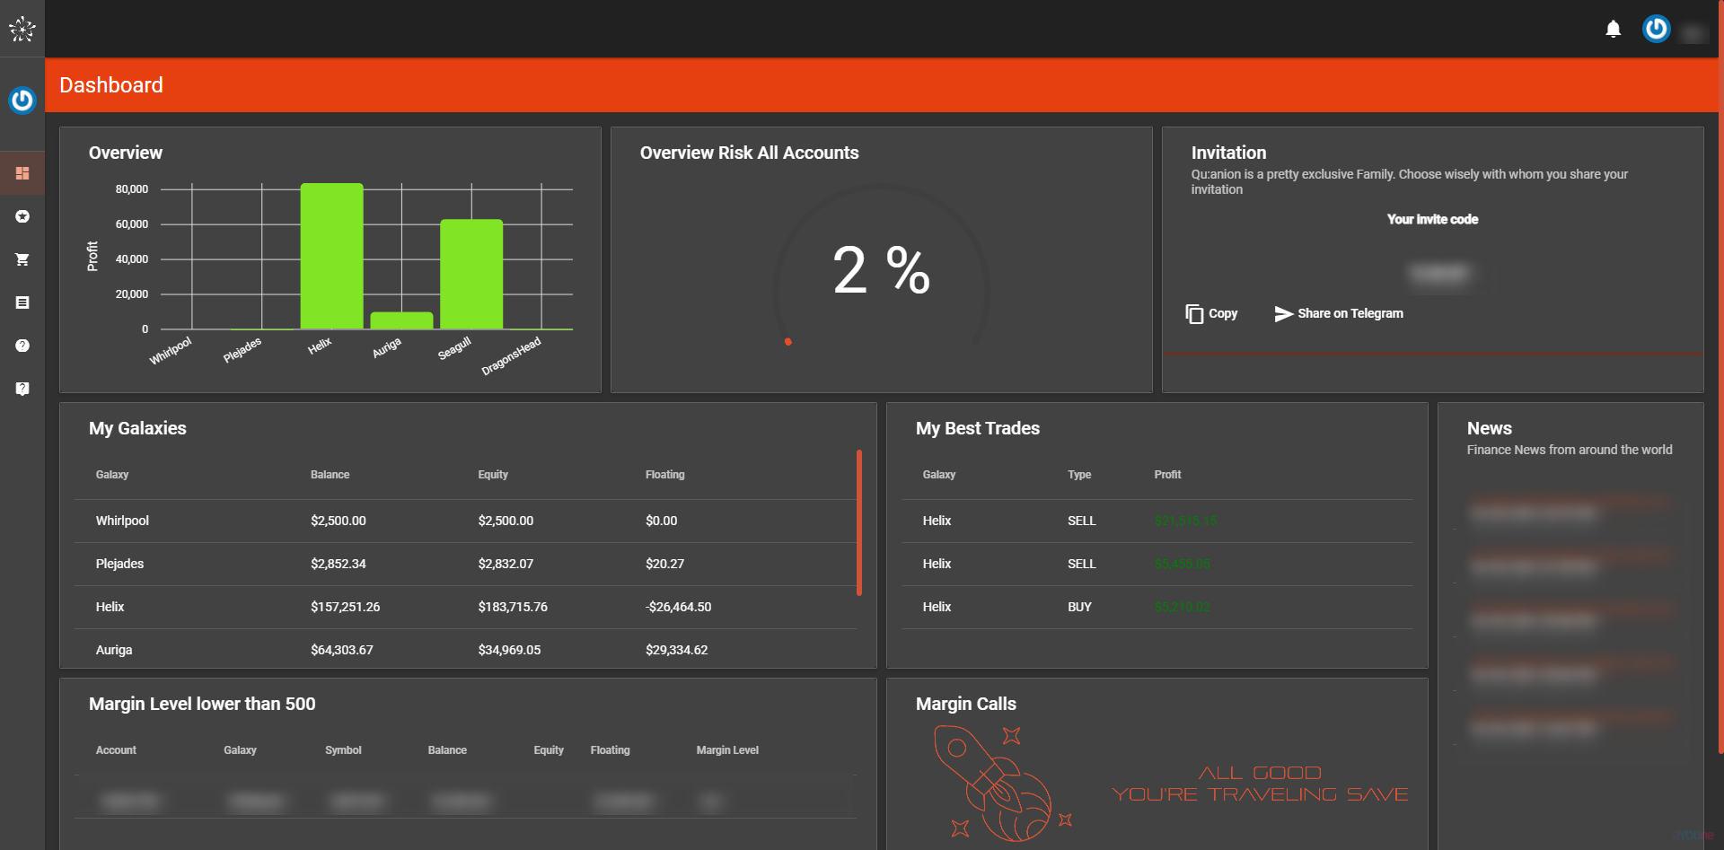1724x850 pixels.
Task: Select Whirlpool row in My Galaxies
Action: [465, 521]
